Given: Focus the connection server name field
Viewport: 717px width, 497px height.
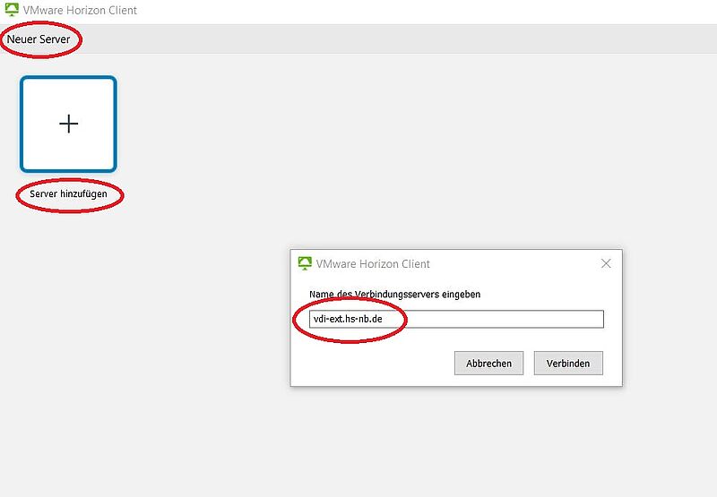Looking at the screenshot, I should coord(456,319).
